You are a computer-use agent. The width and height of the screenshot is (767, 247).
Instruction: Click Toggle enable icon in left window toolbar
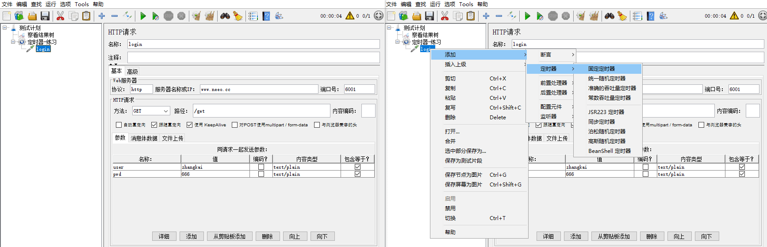click(127, 16)
